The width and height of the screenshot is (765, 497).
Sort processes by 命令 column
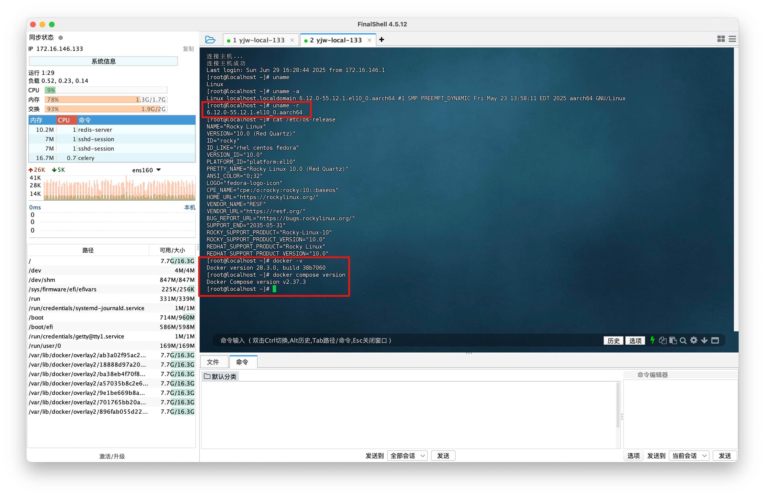(x=135, y=120)
